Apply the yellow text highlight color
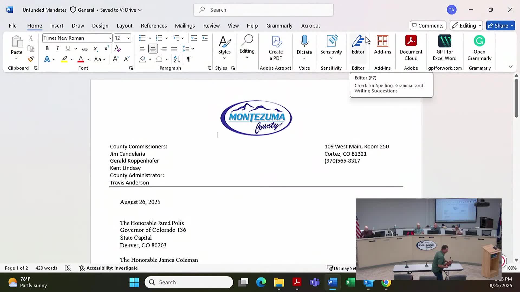This screenshot has height=292, width=520. (x=64, y=59)
